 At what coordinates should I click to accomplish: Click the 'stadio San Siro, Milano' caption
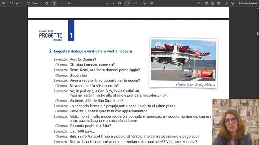pyautogui.click(x=195, y=85)
